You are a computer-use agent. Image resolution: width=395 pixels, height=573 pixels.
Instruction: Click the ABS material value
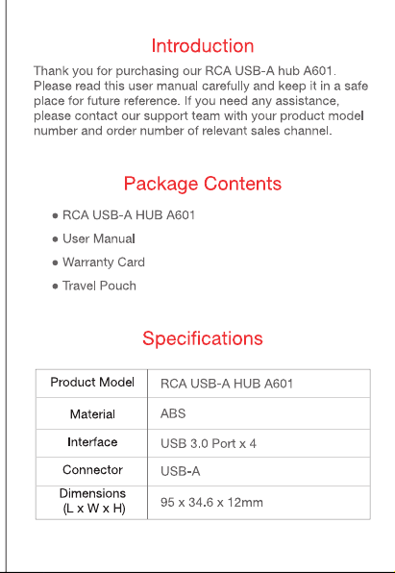(x=173, y=413)
